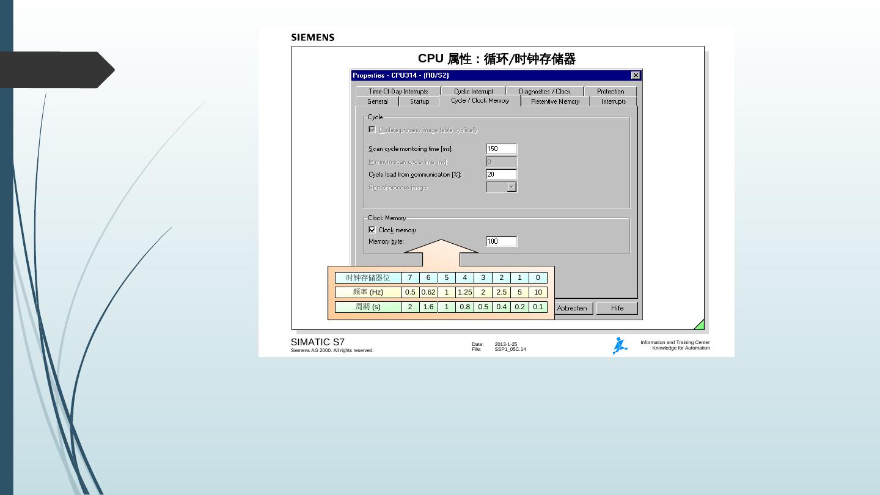Click the slide title CPU 属性：循环/时钟存储器
Viewport: 880px width, 495px height.
[x=497, y=59]
